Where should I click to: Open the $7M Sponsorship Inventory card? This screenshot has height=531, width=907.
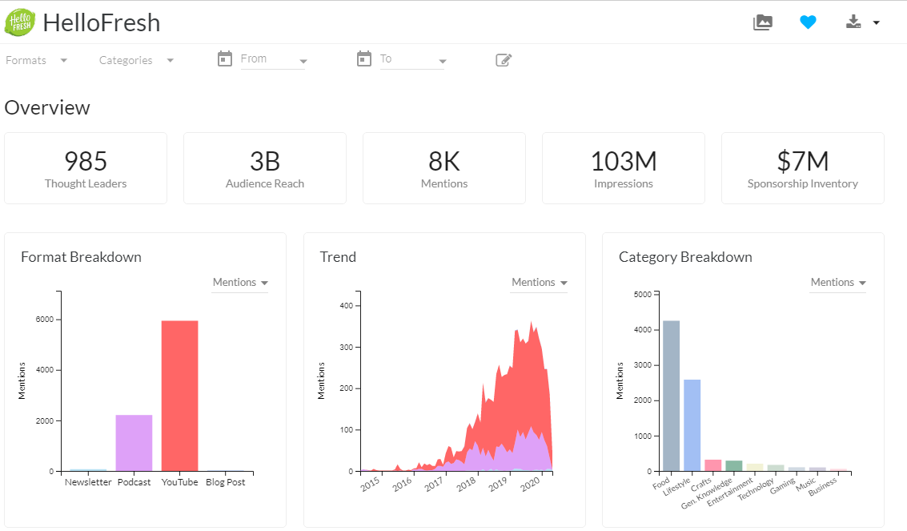803,168
